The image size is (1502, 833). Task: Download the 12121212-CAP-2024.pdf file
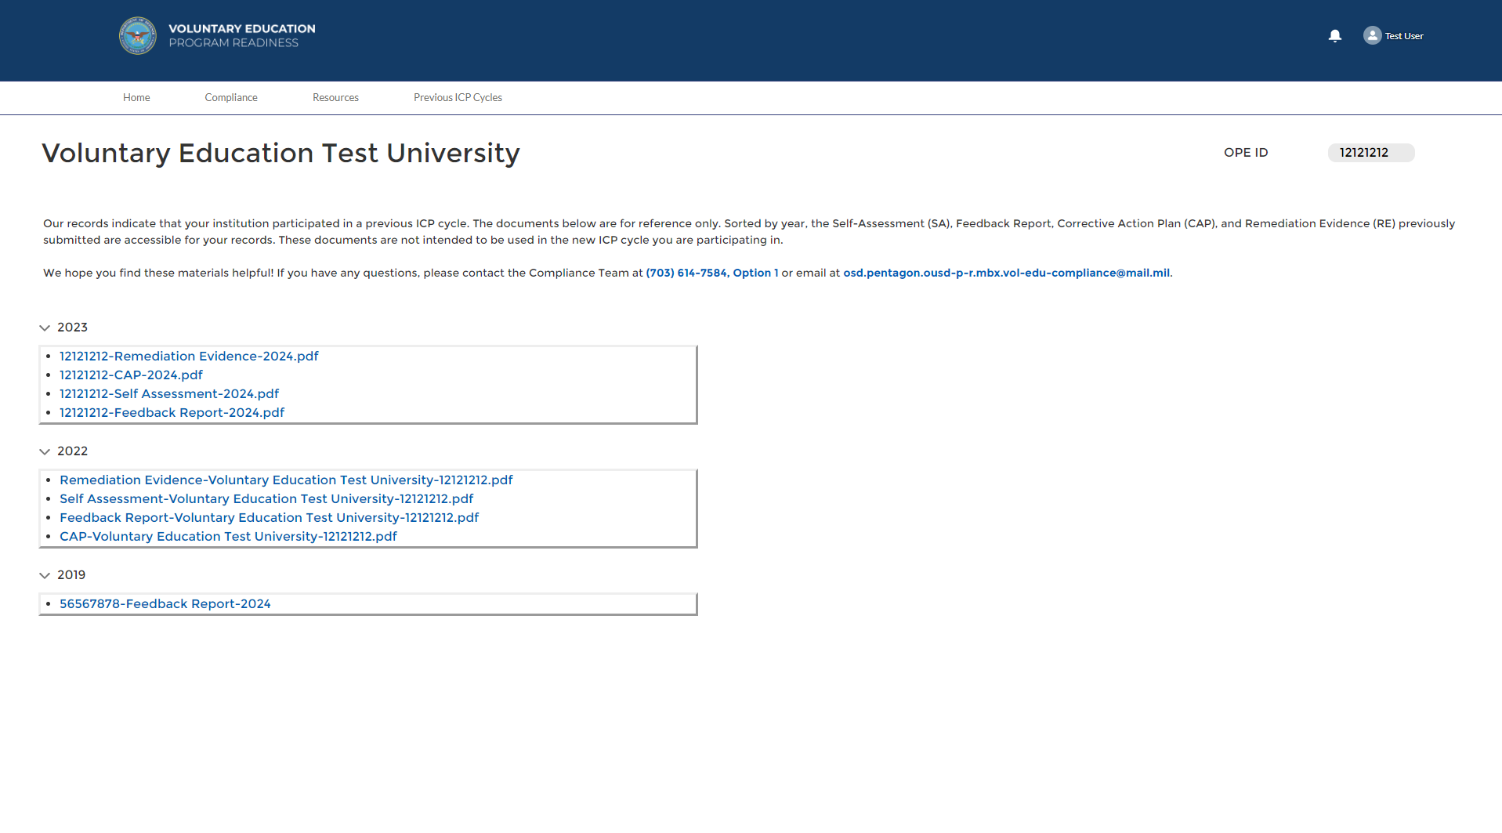131,375
